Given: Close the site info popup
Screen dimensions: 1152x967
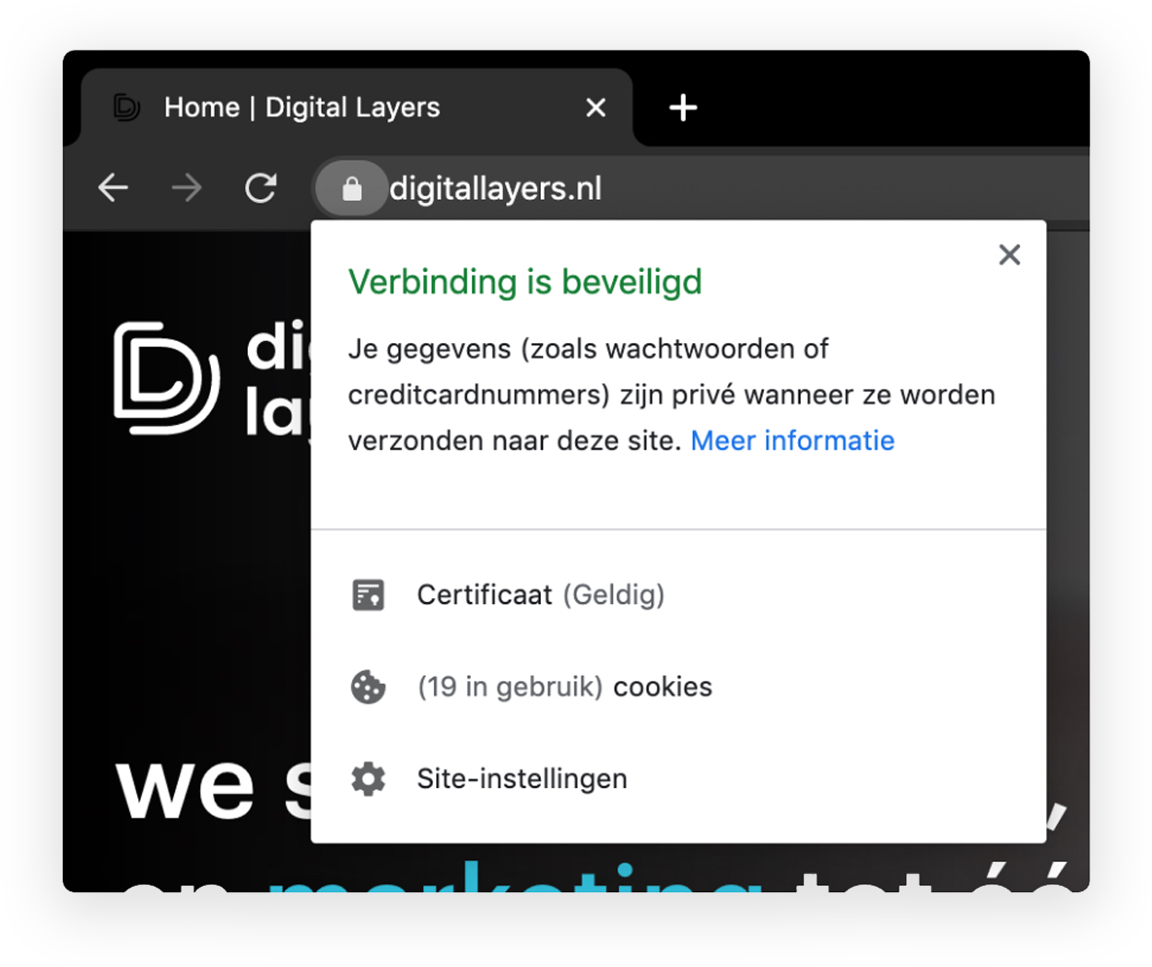Looking at the screenshot, I should [x=1009, y=254].
